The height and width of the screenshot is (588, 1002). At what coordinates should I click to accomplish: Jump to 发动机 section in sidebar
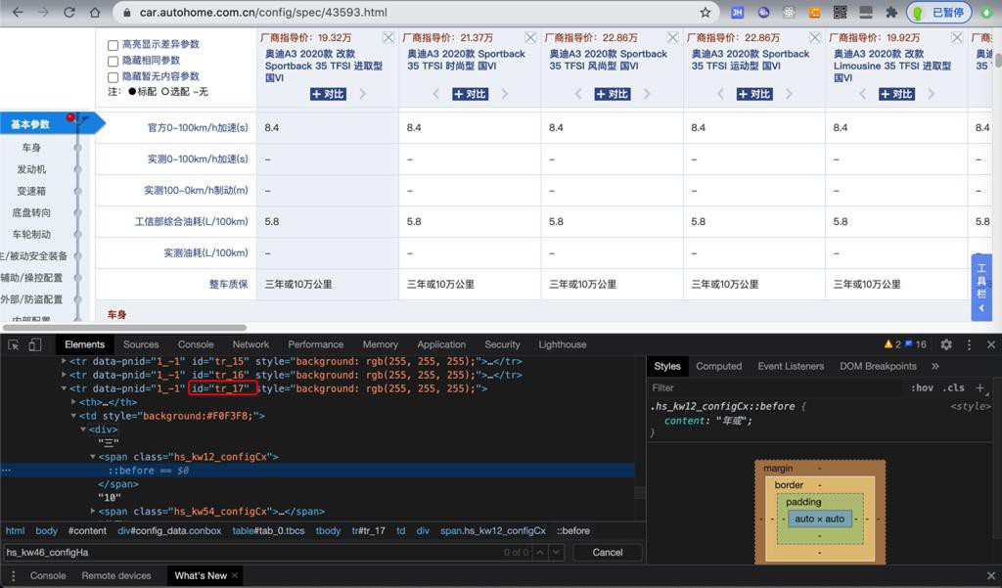[x=30, y=169]
